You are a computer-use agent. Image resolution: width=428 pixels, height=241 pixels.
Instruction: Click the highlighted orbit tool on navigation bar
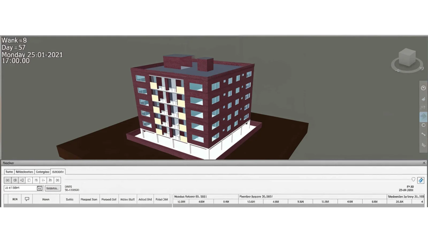pos(423,116)
